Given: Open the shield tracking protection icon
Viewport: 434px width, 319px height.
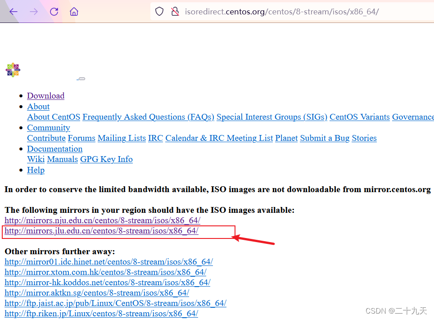Looking at the screenshot, I should point(159,12).
